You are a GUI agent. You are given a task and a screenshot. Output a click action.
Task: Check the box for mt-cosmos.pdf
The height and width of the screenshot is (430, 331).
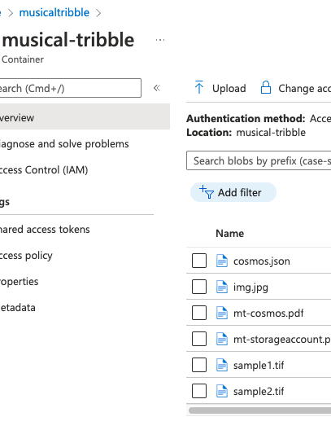(199, 313)
